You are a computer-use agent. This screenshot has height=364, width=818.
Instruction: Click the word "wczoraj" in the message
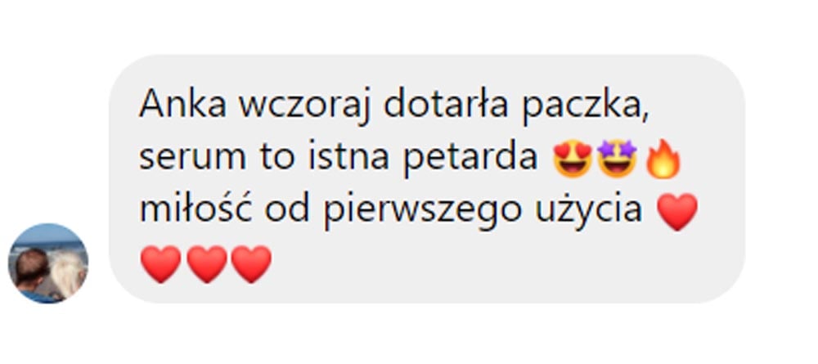click(x=304, y=107)
